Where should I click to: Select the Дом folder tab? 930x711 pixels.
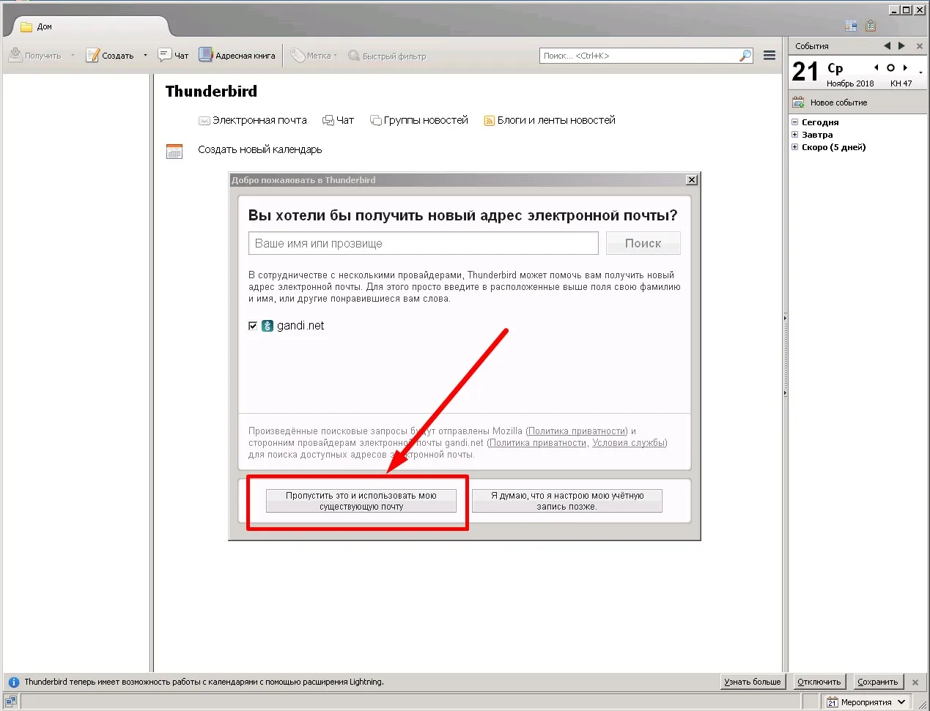pyautogui.click(x=88, y=26)
